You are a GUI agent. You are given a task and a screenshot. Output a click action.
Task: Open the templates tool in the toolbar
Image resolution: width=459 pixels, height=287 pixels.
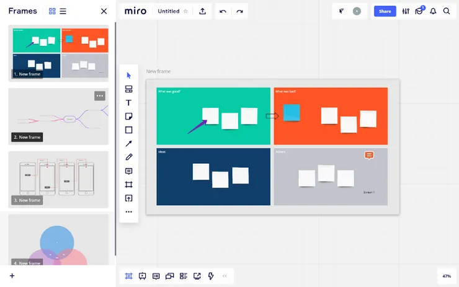(x=128, y=89)
